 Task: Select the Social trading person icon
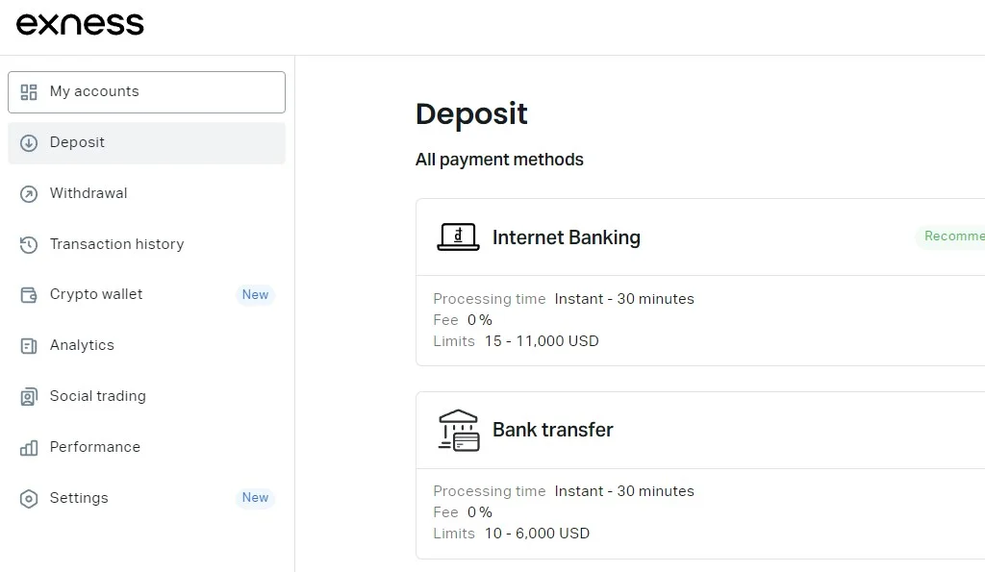27,396
